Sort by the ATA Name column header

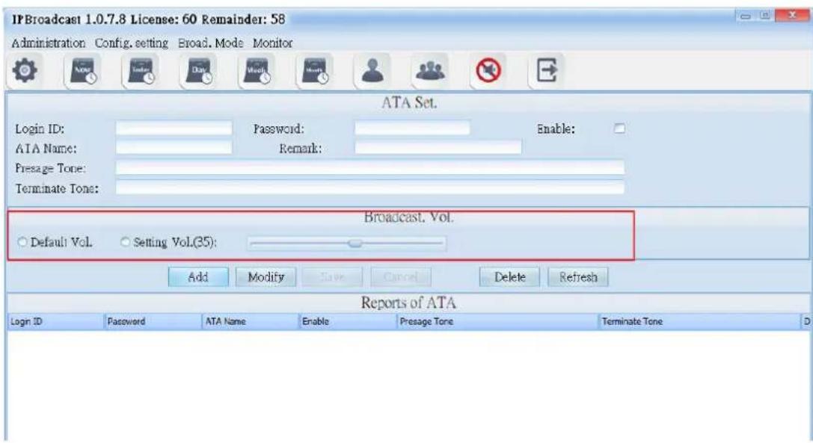[x=251, y=322]
